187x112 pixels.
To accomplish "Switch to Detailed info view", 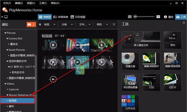I will [61, 17].
